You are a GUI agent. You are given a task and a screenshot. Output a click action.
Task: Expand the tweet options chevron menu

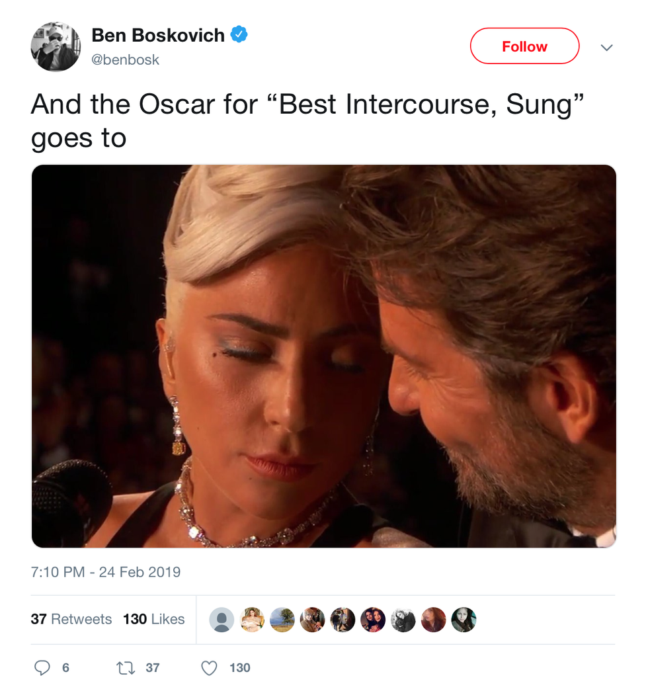pyautogui.click(x=606, y=48)
